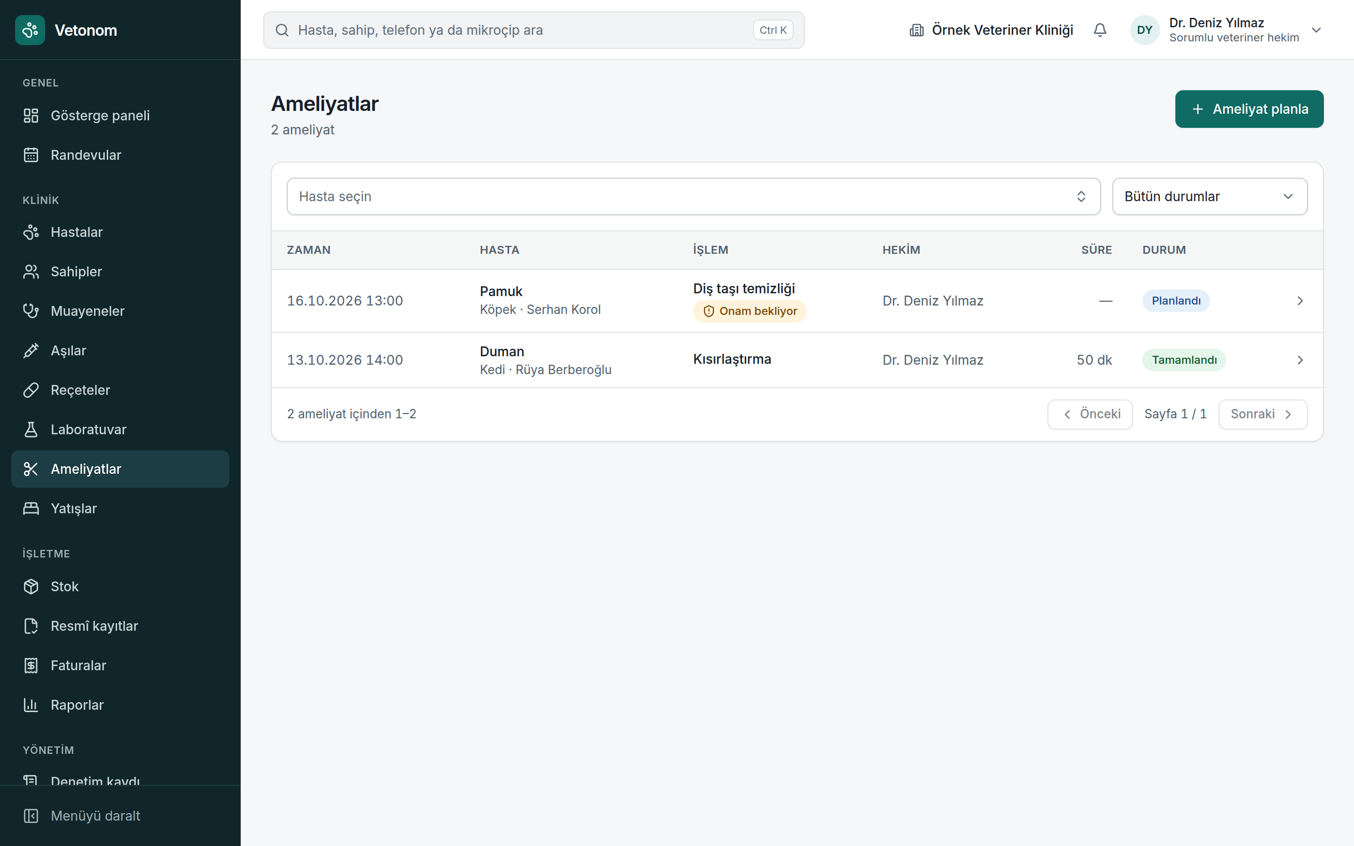Image resolution: width=1354 pixels, height=846 pixels.
Task: Click the Stok box icon
Action: coord(31,587)
